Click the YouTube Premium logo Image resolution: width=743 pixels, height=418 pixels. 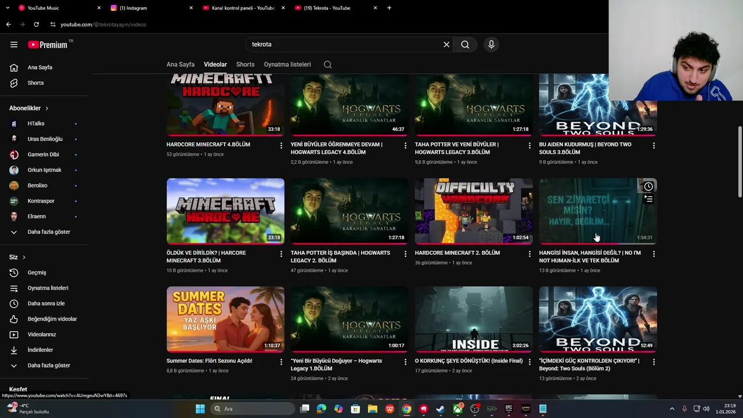(x=48, y=45)
